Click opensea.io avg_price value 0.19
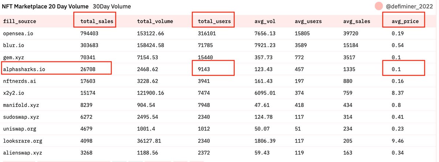The image size is (439, 162). pos(398,34)
